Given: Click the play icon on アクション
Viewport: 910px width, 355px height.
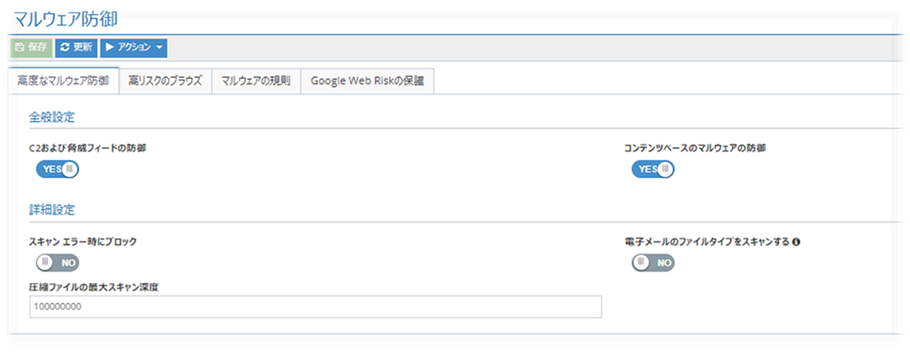Looking at the screenshot, I should pyautogui.click(x=109, y=48).
